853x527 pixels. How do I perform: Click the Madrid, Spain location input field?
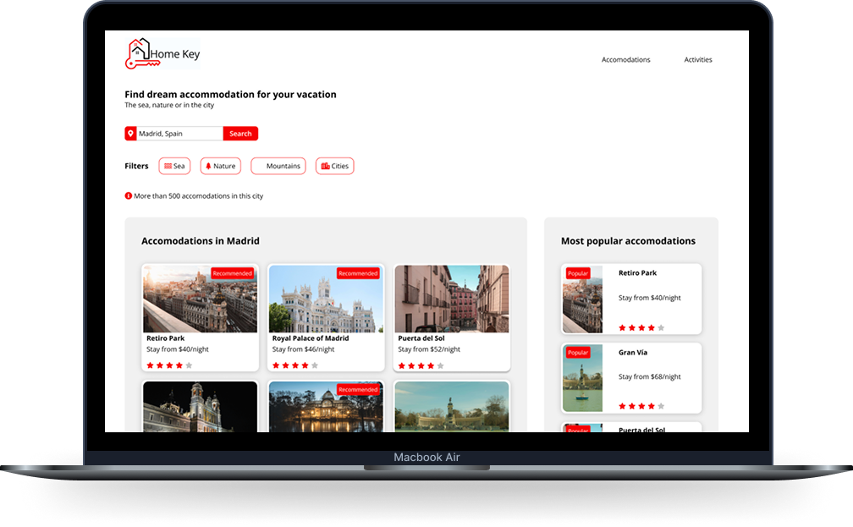pyautogui.click(x=179, y=134)
